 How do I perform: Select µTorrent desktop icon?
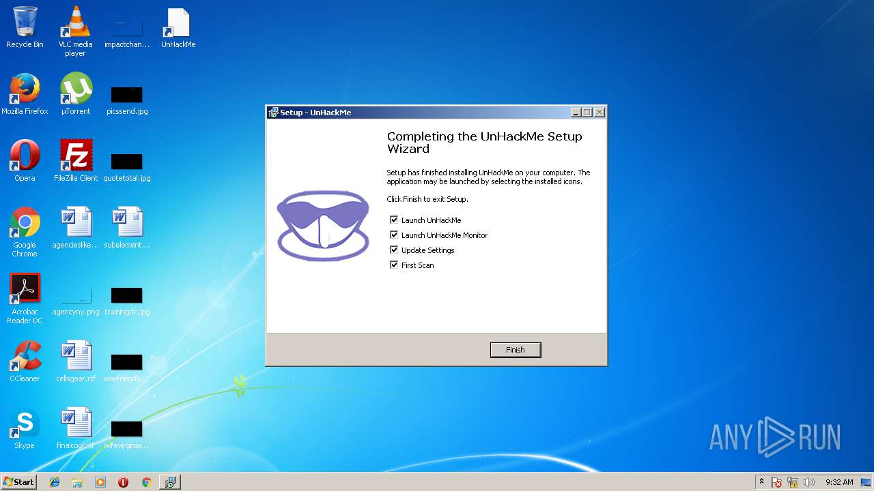coord(75,94)
